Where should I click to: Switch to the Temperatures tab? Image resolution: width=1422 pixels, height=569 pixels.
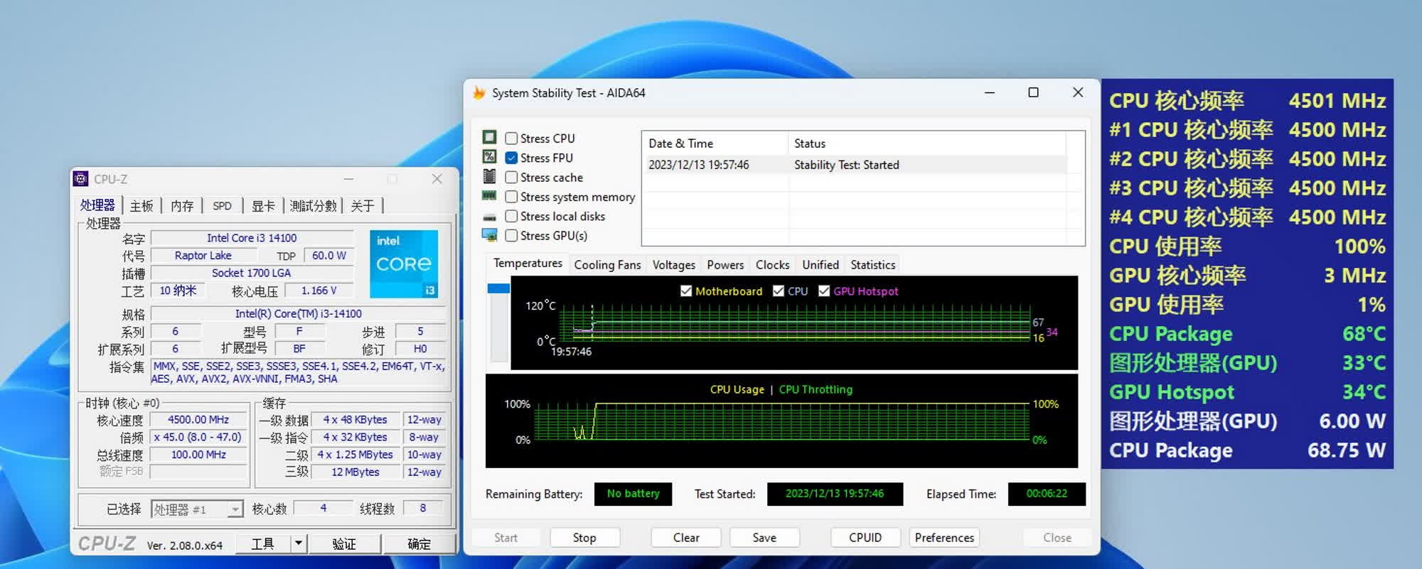click(x=528, y=264)
